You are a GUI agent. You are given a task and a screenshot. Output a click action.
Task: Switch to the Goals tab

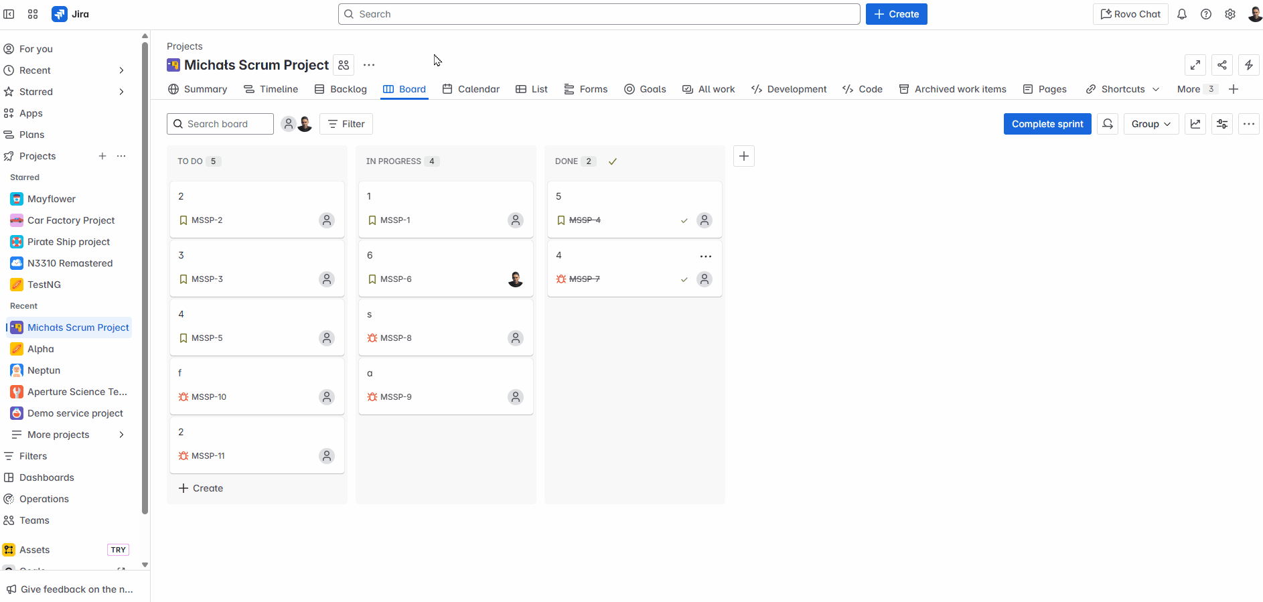click(x=645, y=89)
